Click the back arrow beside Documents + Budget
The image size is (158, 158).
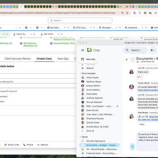tap(127, 60)
